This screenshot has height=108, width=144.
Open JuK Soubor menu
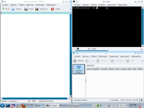pos(77,56)
